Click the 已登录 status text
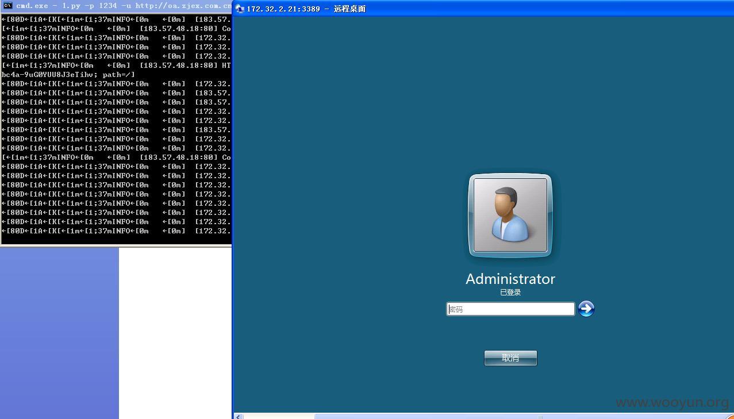734x419 pixels. coord(510,292)
